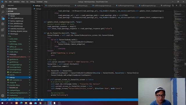Open the Explorer view in activity bar

(3, 6)
